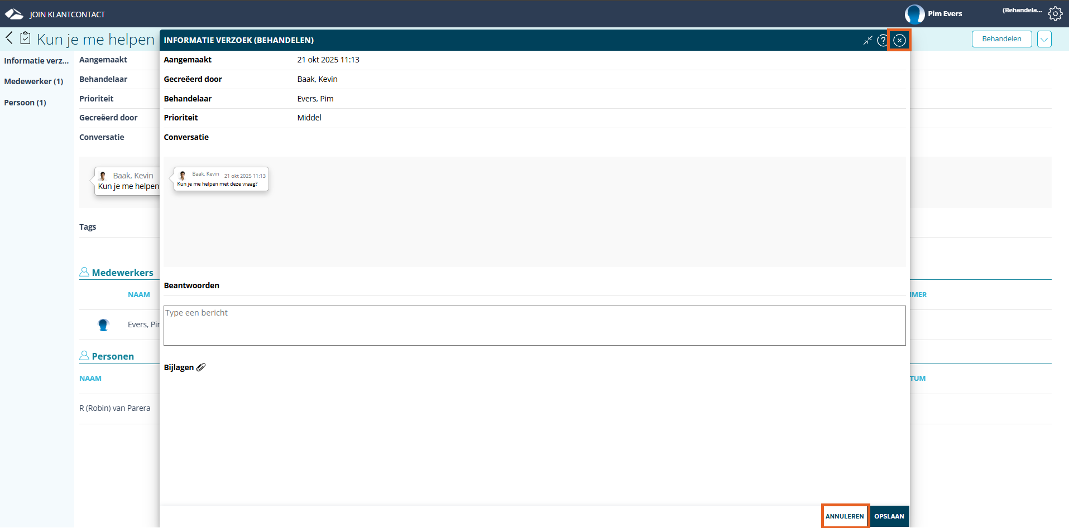This screenshot has width=1069, height=528.
Task: Select the Informatie verz... sidebar item
Action: pyautogui.click(x=36, y=61)
